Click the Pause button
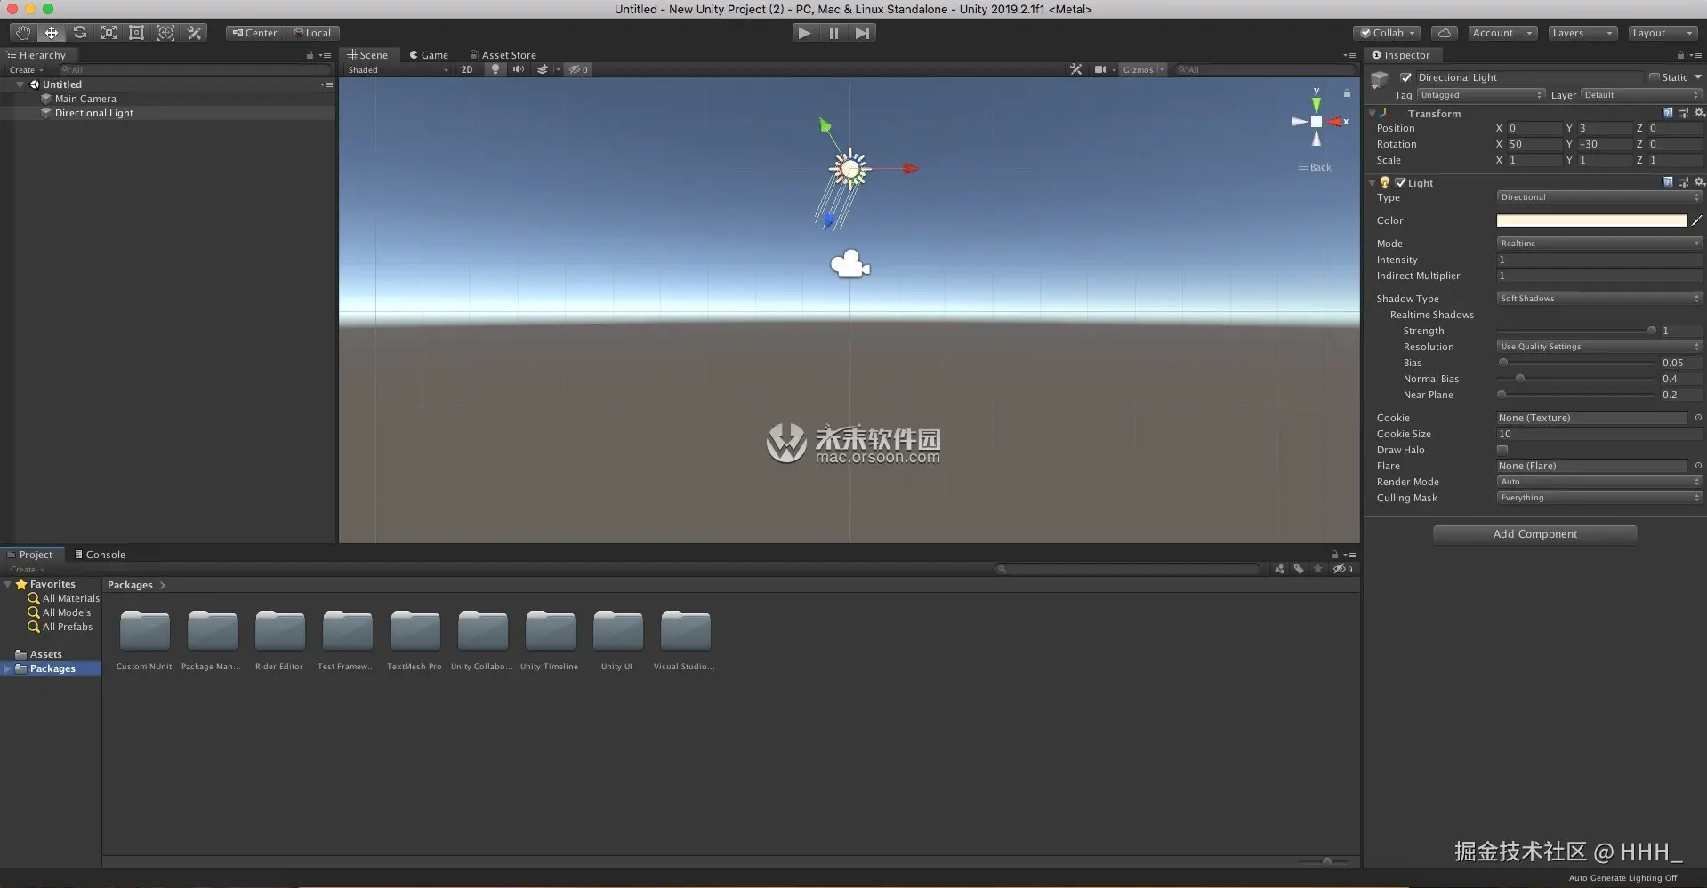Viewport: 1707px width, 888px height. click(x=833, y=33)
